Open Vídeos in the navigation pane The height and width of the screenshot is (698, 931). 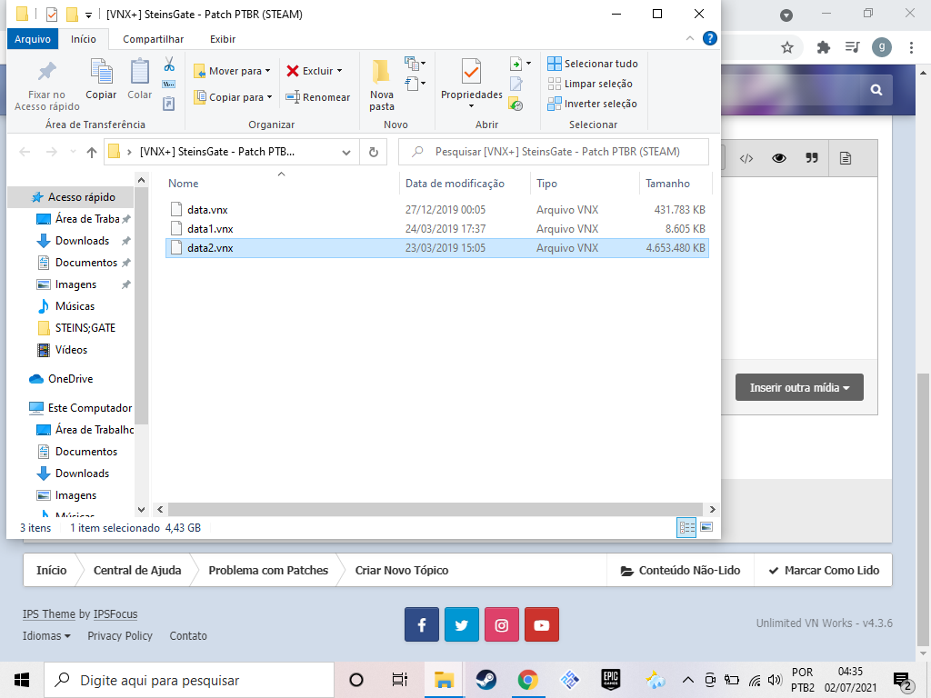(71, 350)
